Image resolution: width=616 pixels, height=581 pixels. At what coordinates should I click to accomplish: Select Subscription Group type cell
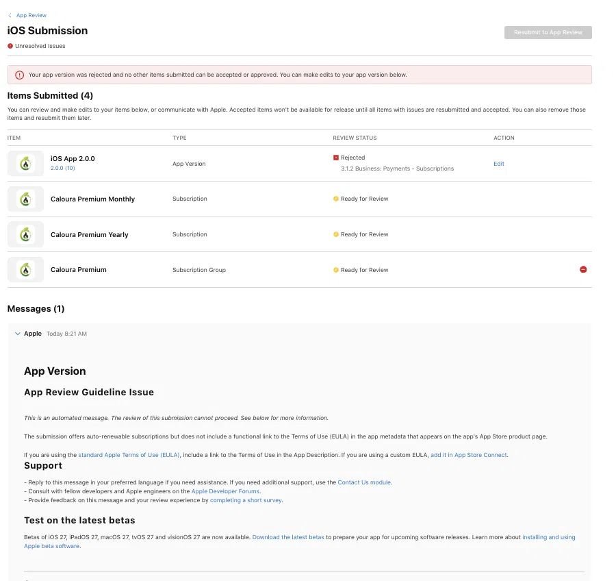(199, 270)
